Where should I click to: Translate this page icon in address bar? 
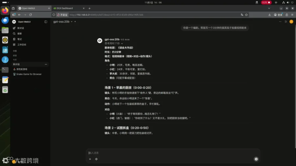point(242,15)
